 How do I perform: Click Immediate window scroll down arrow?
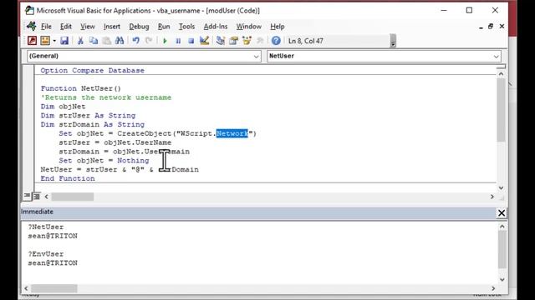click(502, 280)
